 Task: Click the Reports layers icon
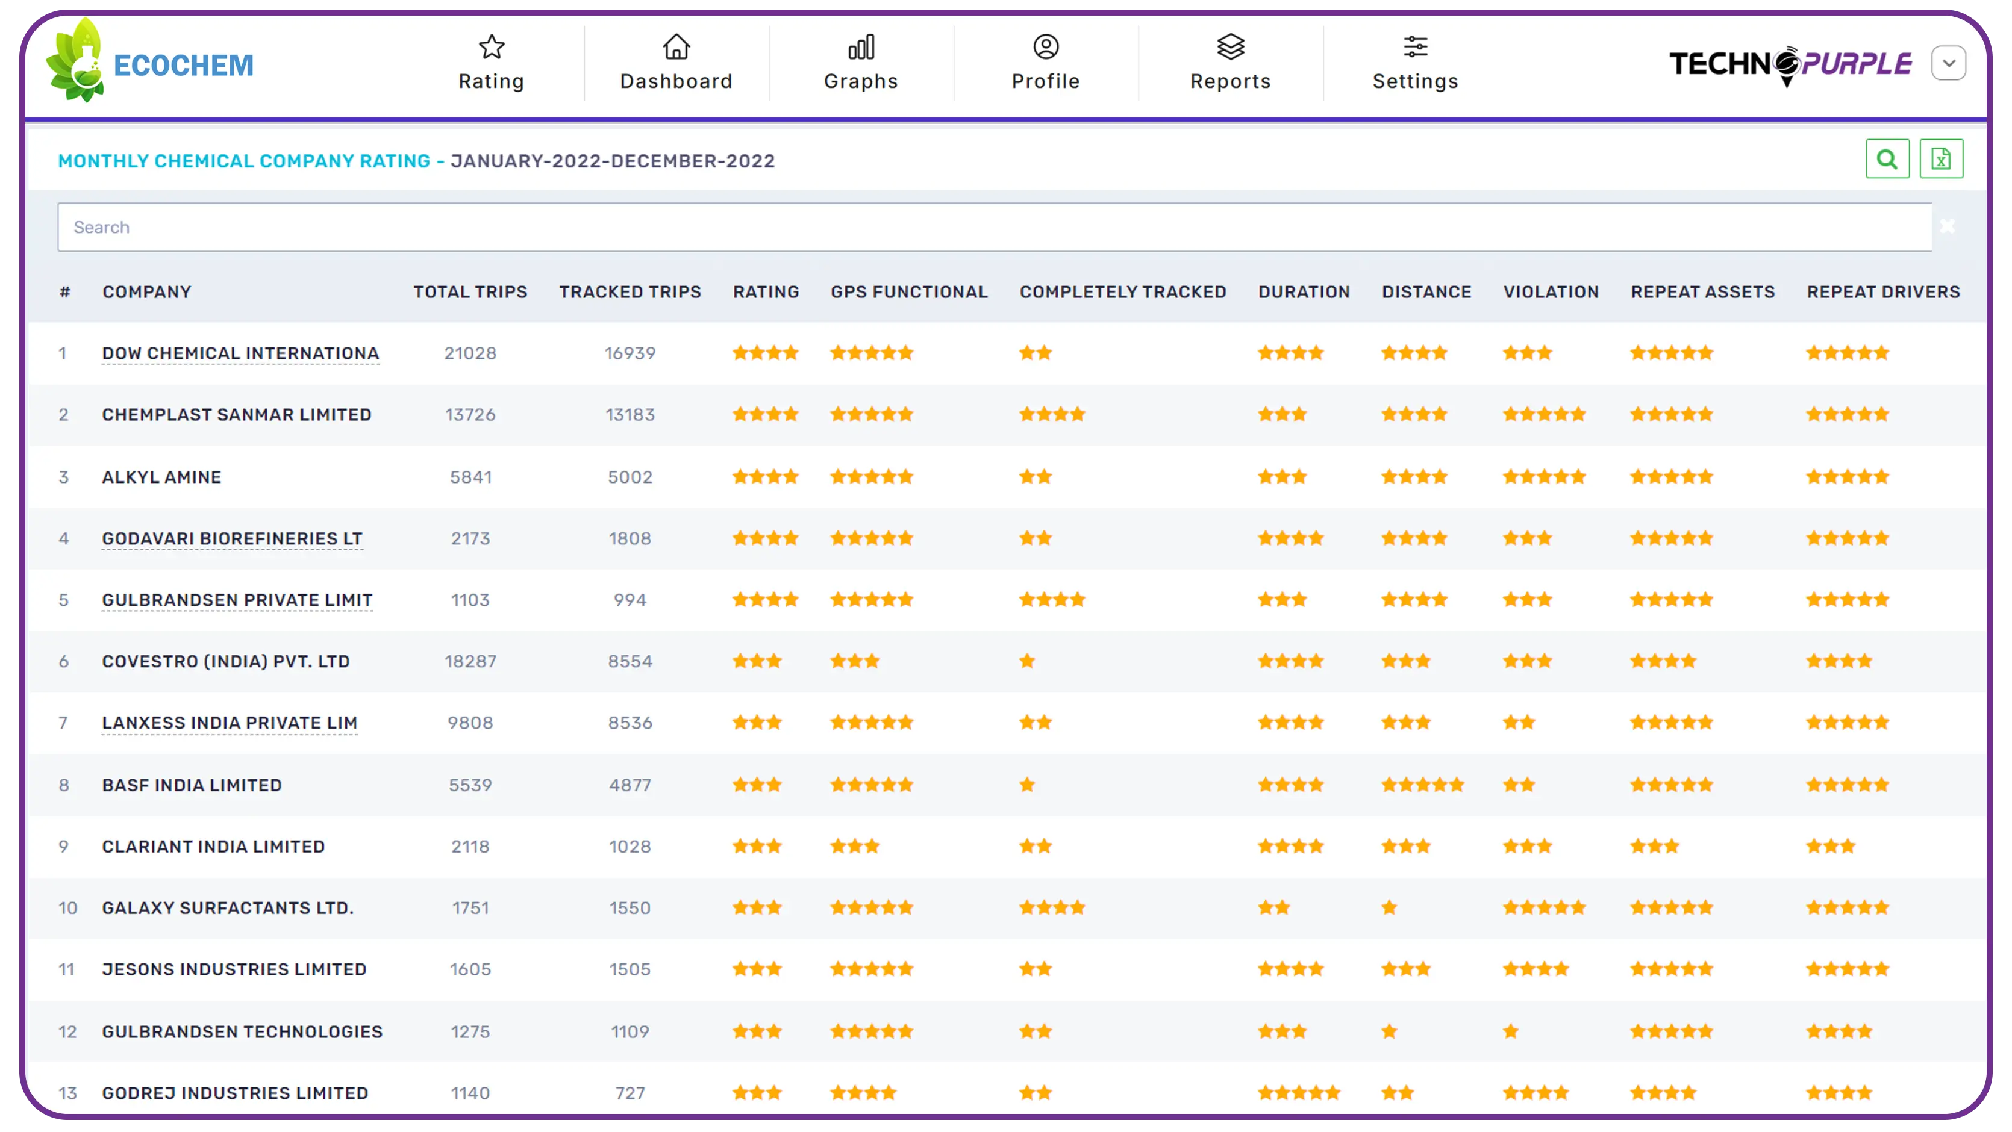(x=1230, y=47)
